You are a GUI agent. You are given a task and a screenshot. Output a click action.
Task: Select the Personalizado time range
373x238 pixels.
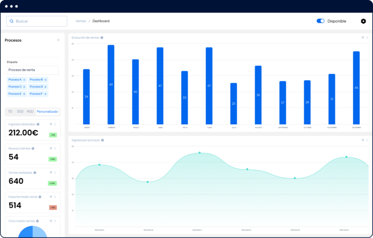[x=47, y=111]
